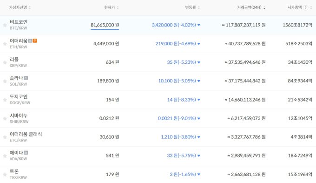Open the 에이다 asset name
Screen dimensions: 316x183
click(16, 153)
